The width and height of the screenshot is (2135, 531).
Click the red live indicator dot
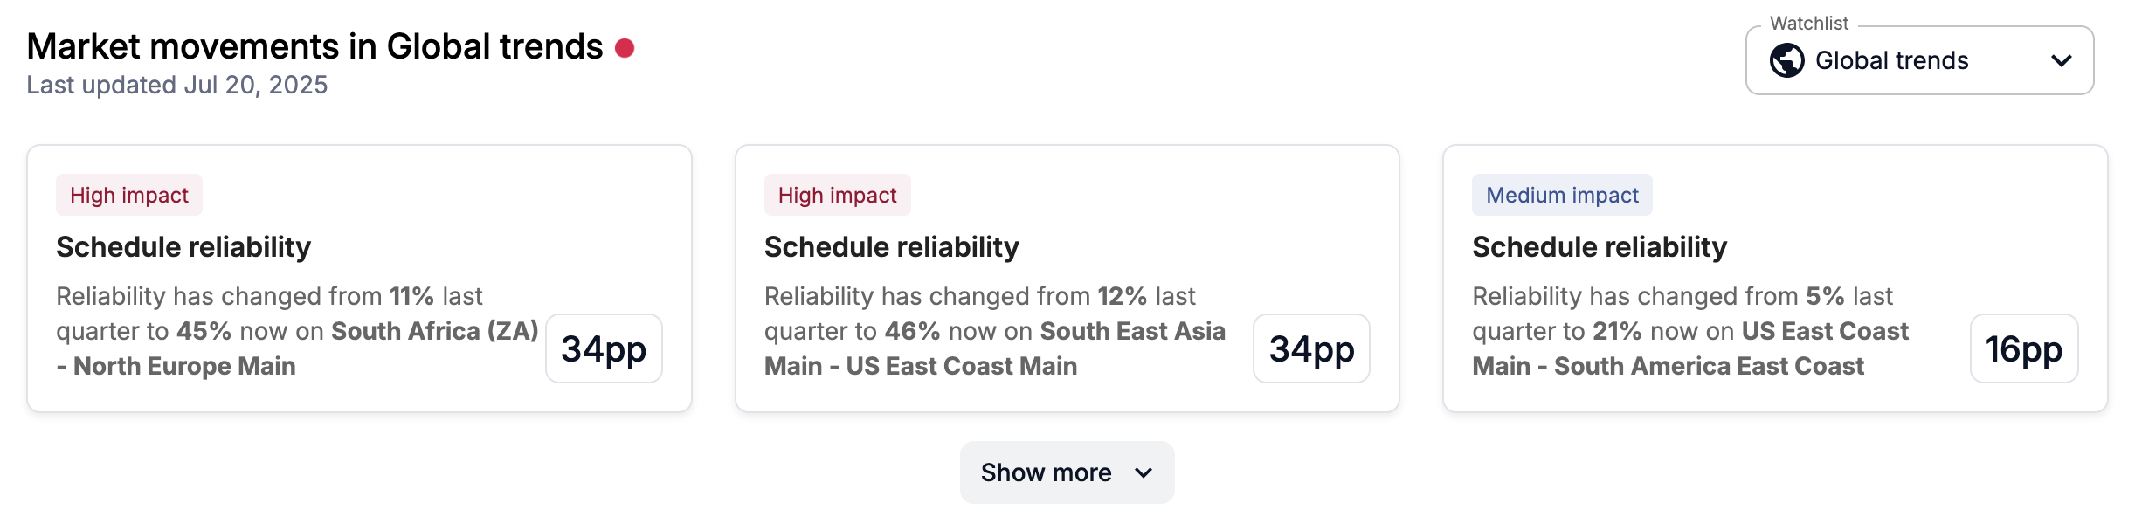tap(625, 48)
